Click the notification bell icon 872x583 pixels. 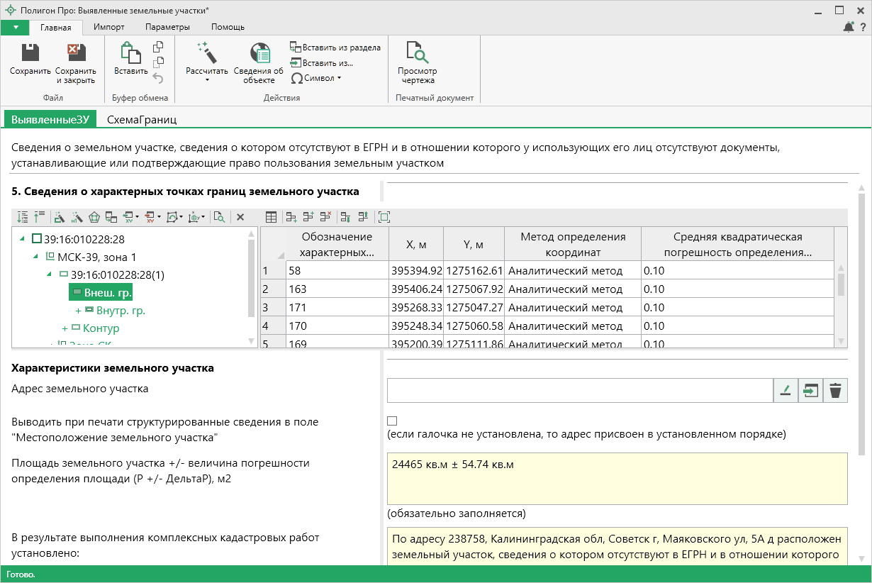click(x=849, y=27)
